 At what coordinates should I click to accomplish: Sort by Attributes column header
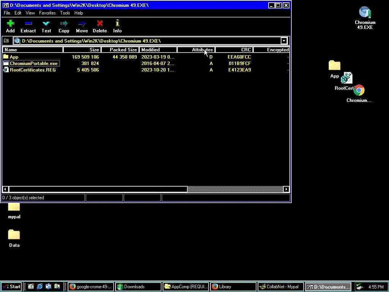coord(196,50)
